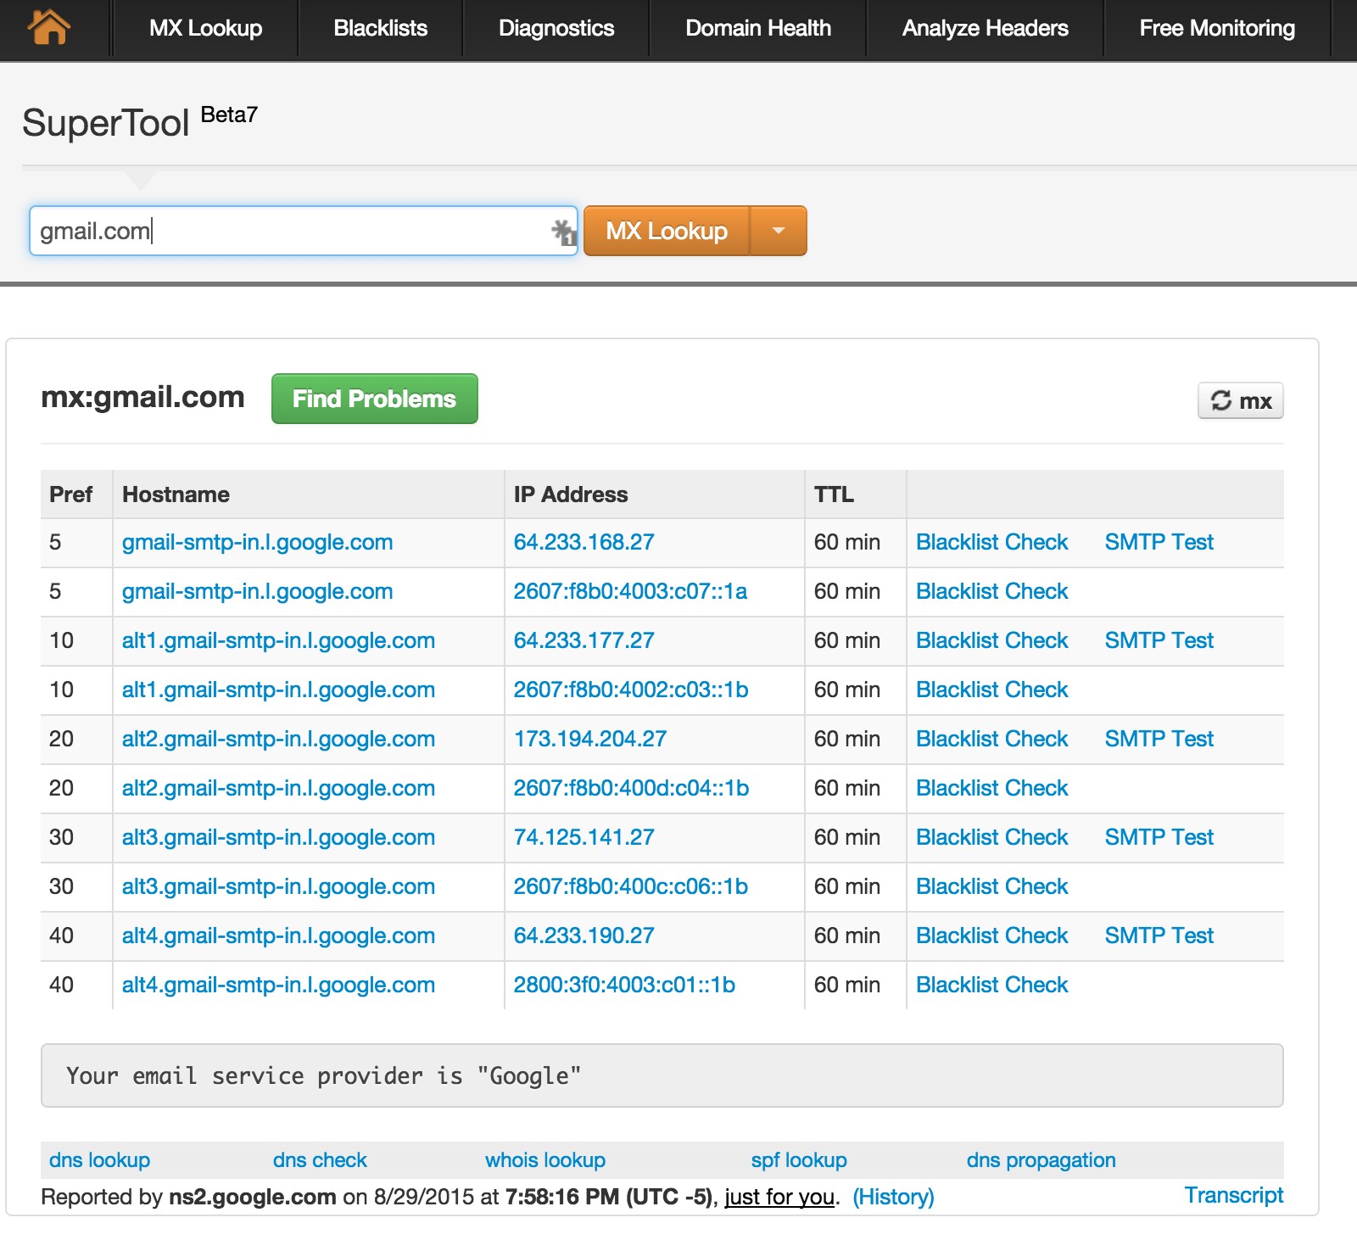Viewport: 1357px width, 1240px height.
Task: Click the orange home icon
Action: point(49,27)
